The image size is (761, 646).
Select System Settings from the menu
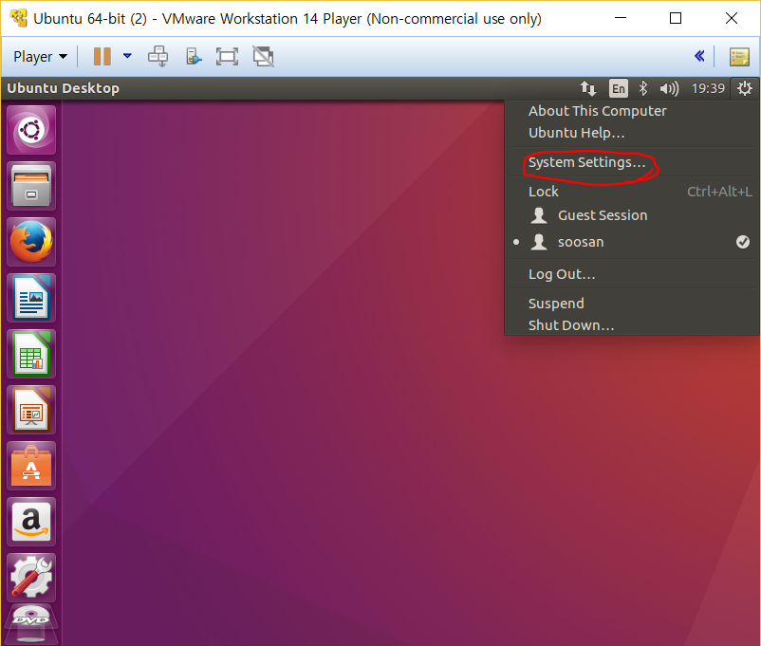tap(586, 162)
